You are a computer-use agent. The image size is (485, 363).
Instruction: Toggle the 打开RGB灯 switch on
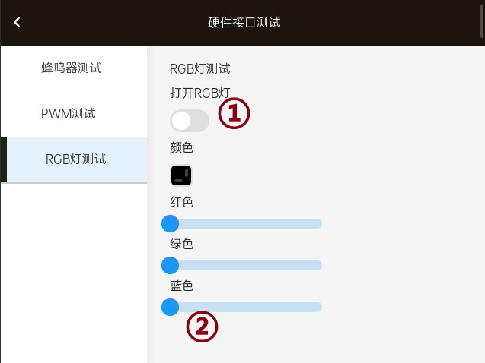[x=190, y=121]
